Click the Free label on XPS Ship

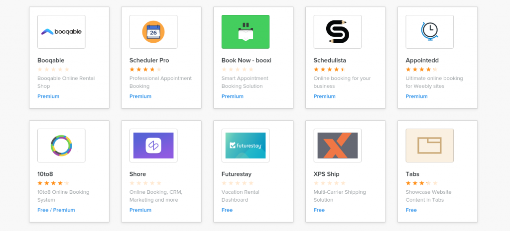pyautogui.click(x=319, y=210)
